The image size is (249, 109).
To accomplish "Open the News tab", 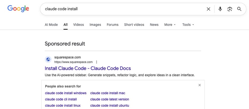I will 154,25.
